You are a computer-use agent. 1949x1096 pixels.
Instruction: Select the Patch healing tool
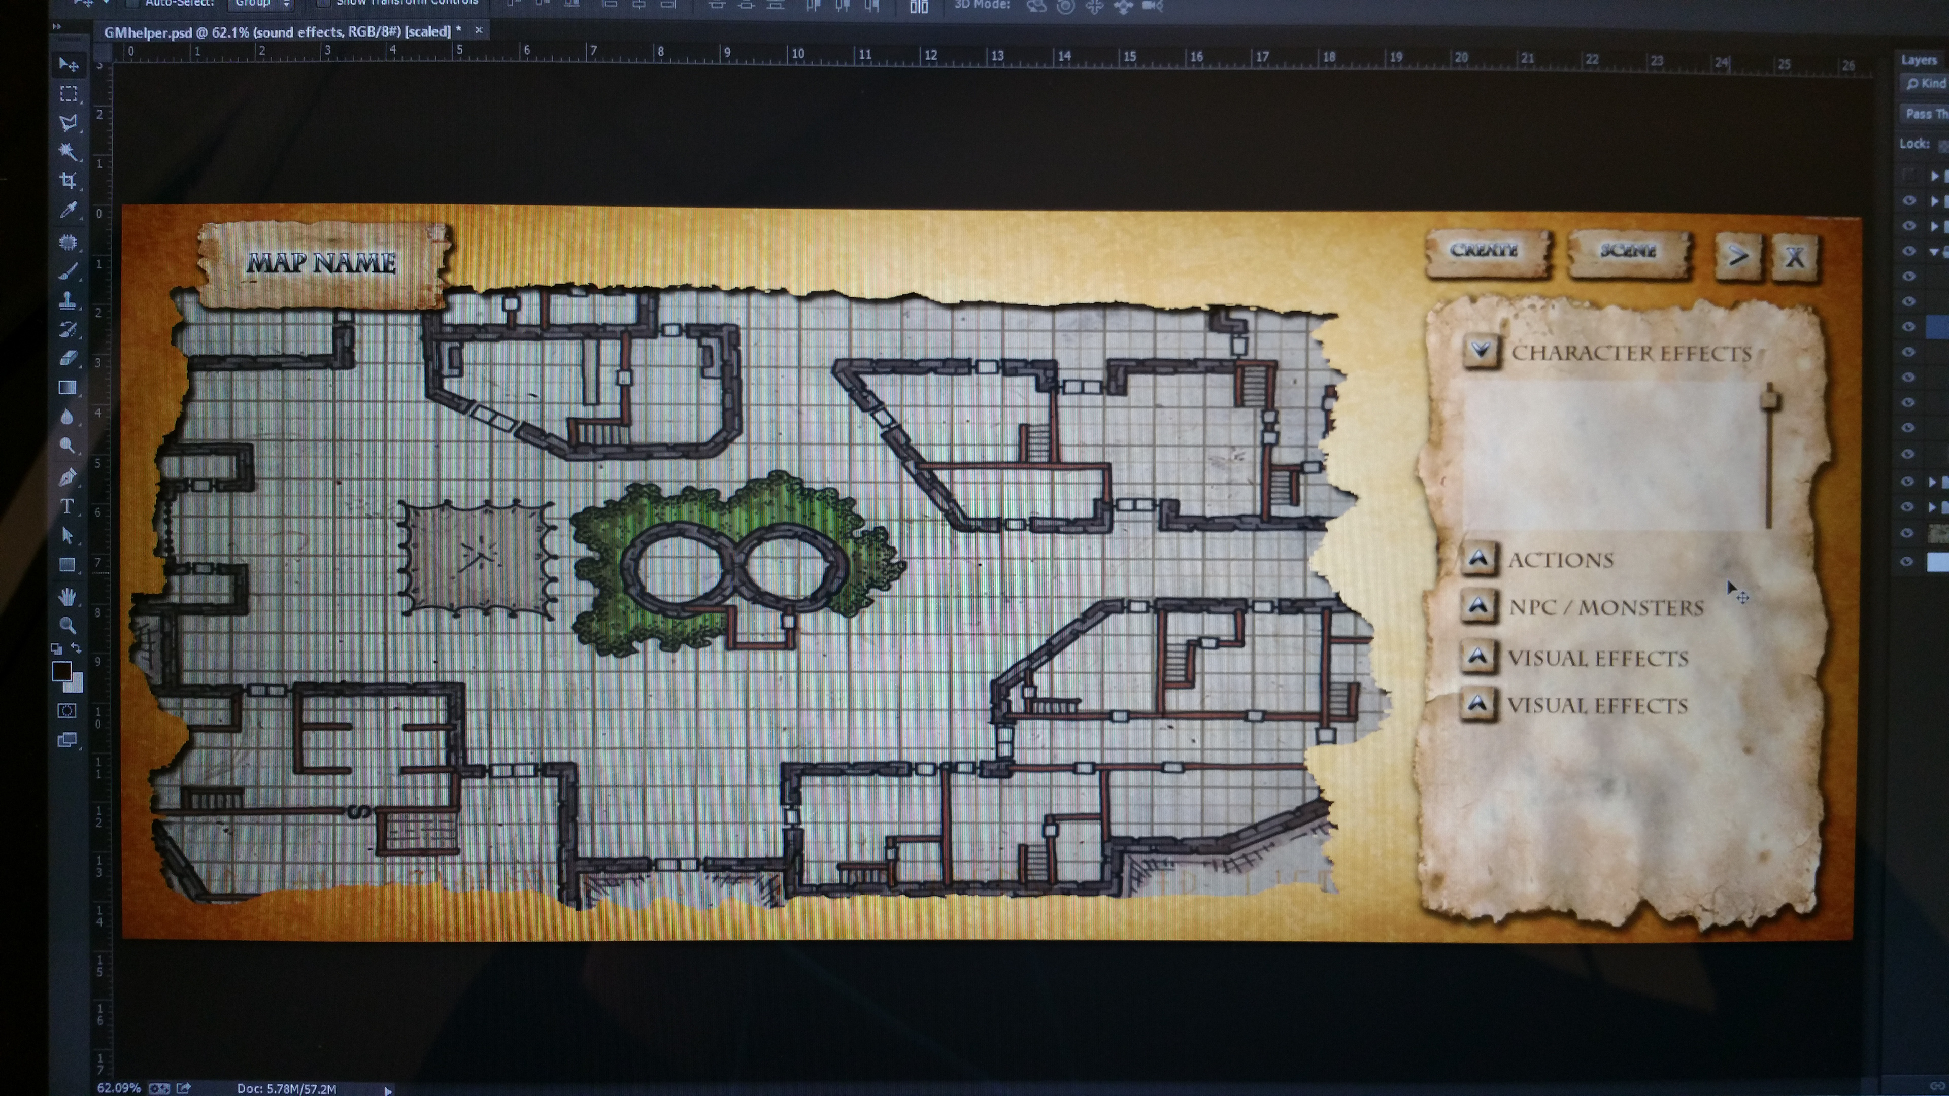68,242
